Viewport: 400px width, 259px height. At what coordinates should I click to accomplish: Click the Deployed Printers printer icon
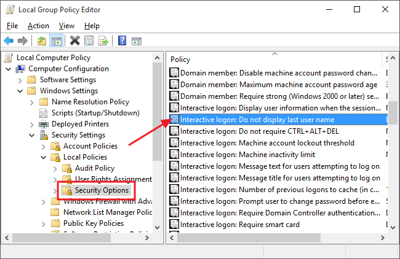pos(43,124)
